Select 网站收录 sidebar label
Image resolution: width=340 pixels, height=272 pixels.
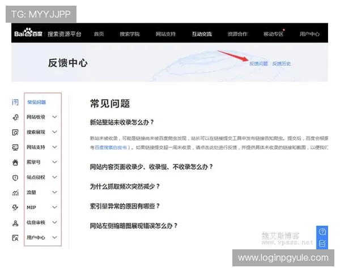pyautogui.click(x=36, y=117)
